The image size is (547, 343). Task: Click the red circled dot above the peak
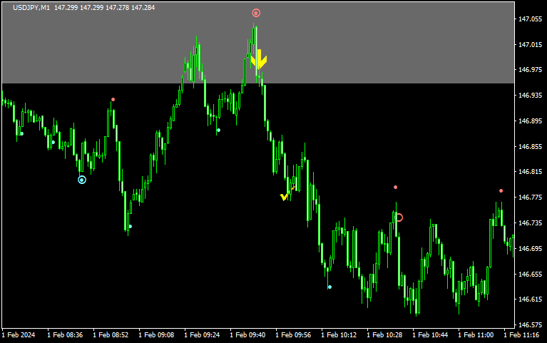coord(256,13)
